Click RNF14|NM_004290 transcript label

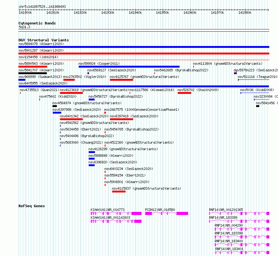(x=229, y=225)
